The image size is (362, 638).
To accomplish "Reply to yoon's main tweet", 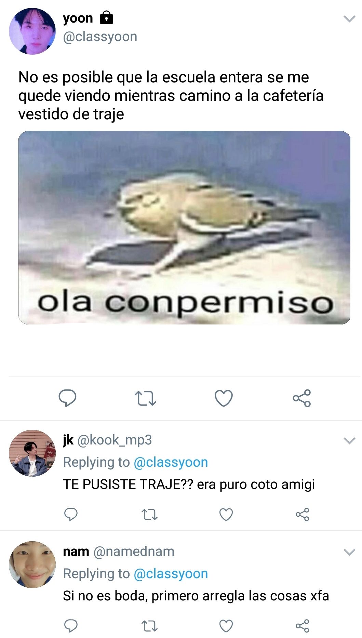I will click(x=67, y=398).
